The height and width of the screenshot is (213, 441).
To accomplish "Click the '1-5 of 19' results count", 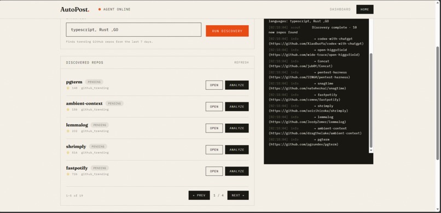I will pyautogui.click(x=74, y=195).
